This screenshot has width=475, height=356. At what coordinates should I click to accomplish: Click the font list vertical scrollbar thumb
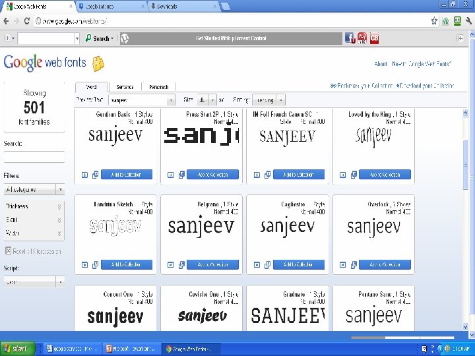(x=466, y=164)
